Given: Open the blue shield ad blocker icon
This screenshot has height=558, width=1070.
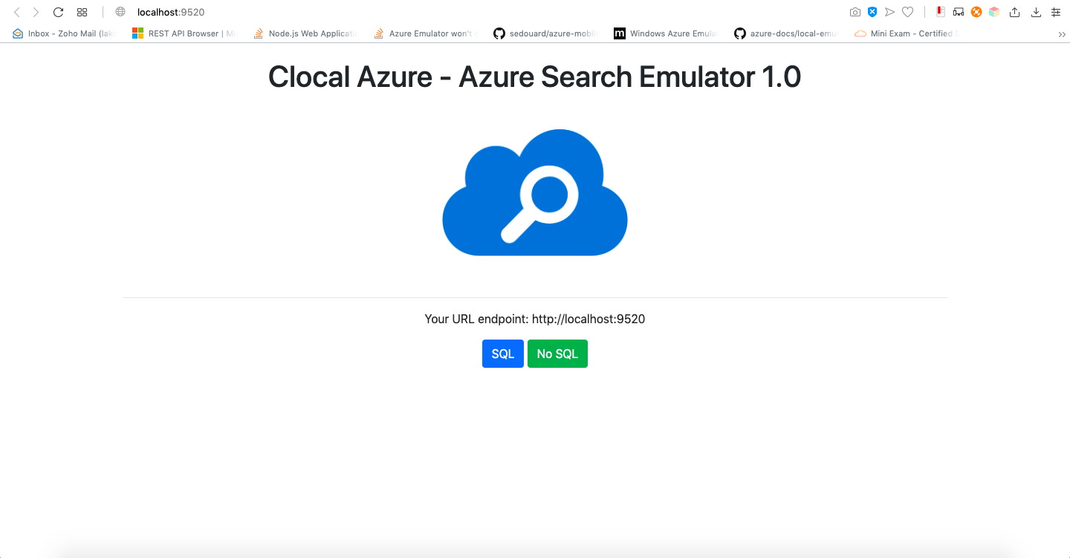Looking at the screenshot, I should coord(872,12).
